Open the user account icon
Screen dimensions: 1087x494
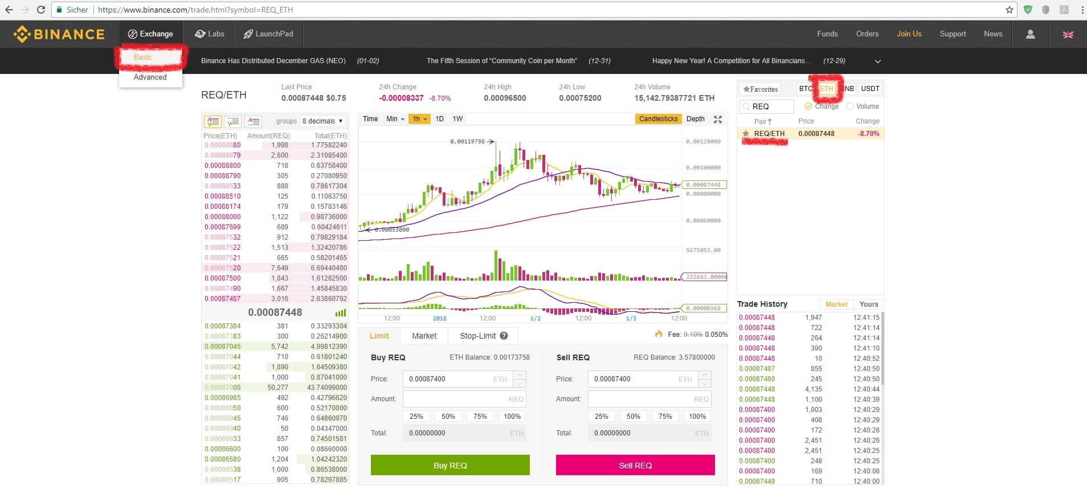[1030, 34]
